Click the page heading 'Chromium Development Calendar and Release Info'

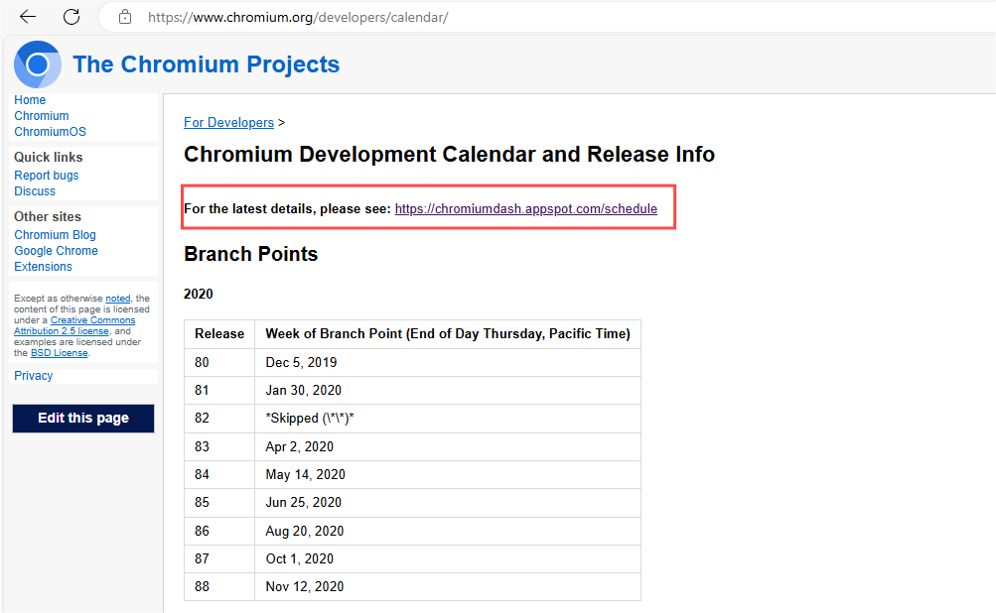point(449,154)
